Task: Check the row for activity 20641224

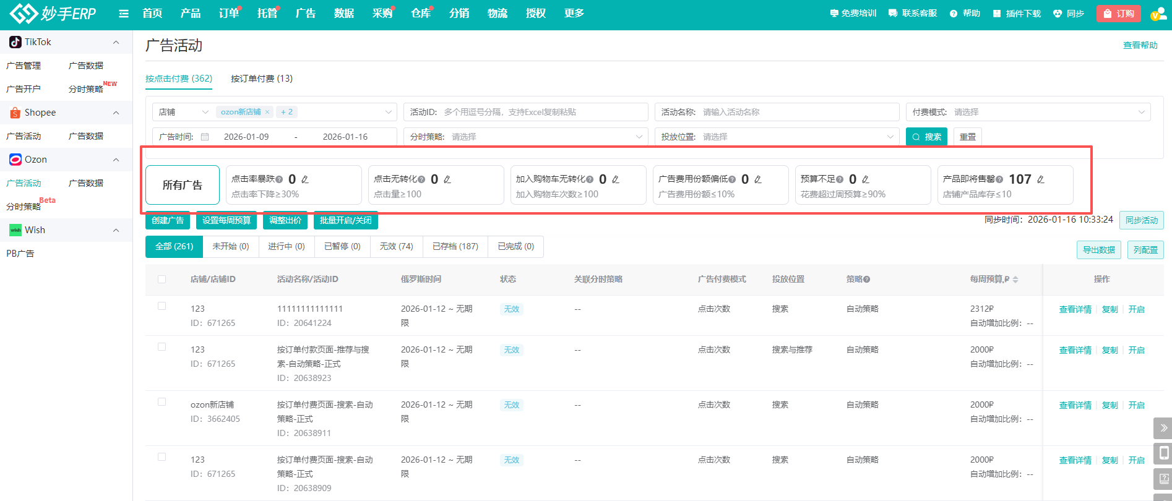Action: 162,306
